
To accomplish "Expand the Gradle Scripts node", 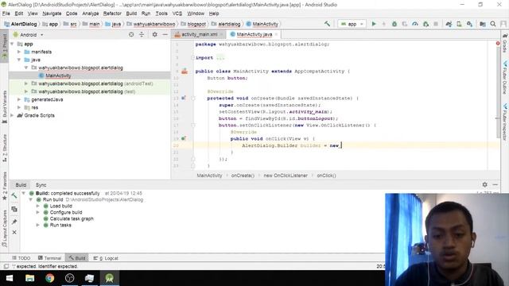I will [x=13, y=115].
